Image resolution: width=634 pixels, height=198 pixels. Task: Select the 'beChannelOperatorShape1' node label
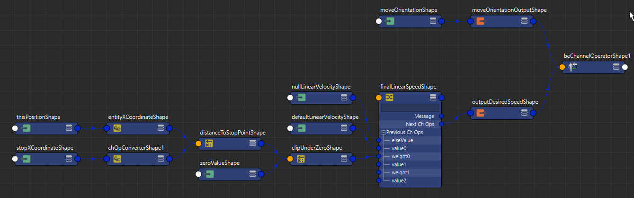597,56
